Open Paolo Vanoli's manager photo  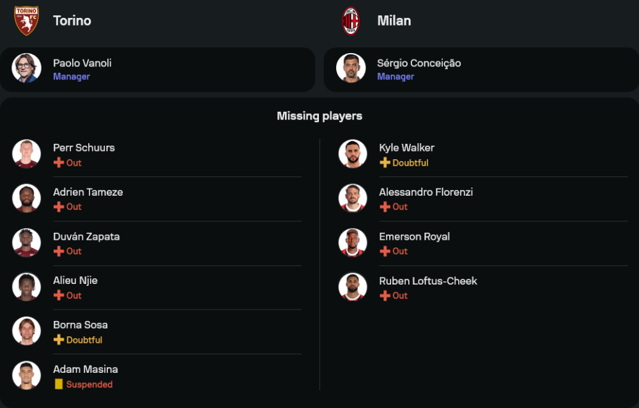tap(27, 68)
